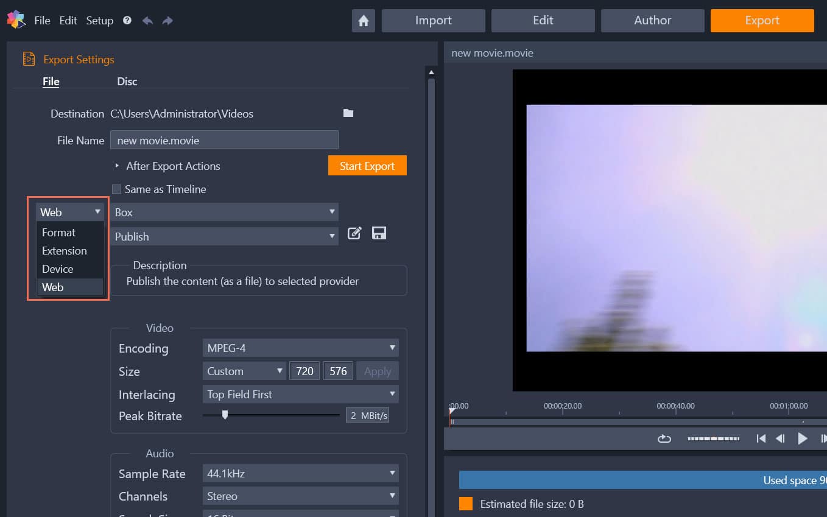Click the width field showing 720
Screen dimensions: 827x517
(x=304, y=371)
